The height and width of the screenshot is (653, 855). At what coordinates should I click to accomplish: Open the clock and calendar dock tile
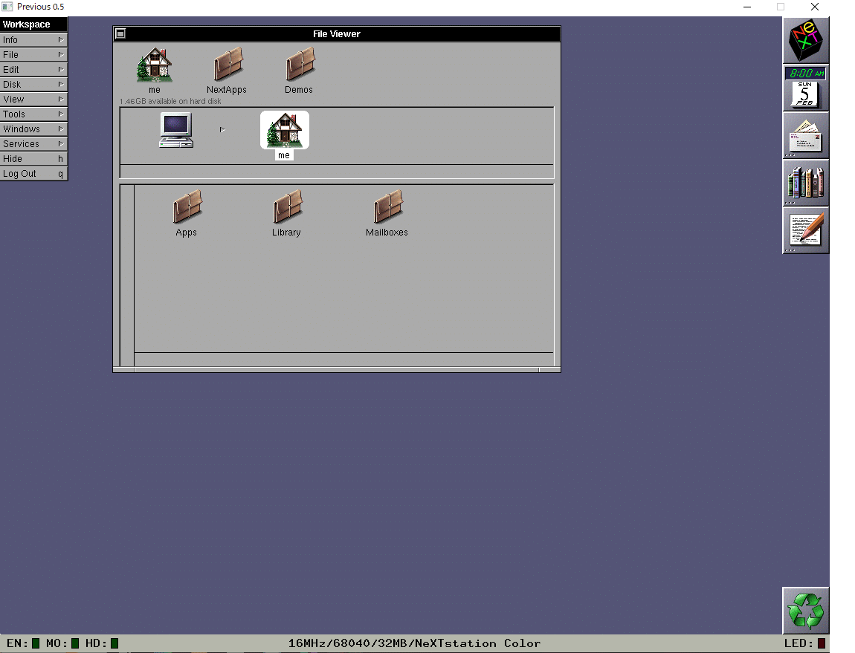point(806,88)
